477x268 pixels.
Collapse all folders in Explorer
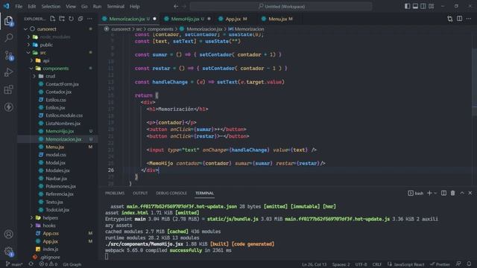[80, 19]
